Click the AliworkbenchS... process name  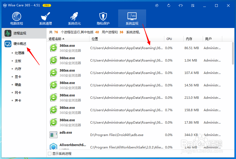[73, 145]
